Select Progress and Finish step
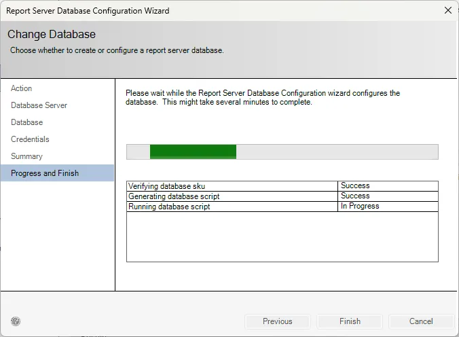 coord(57,173)
